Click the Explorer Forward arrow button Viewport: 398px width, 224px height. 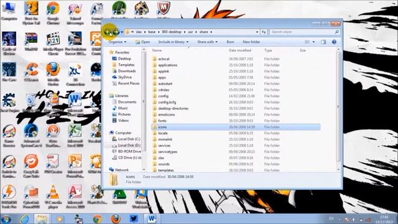tap(116, 32)
